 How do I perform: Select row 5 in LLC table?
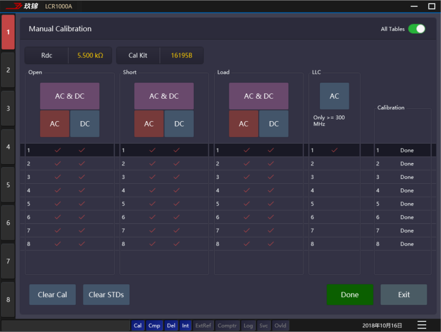pos(335,204)
